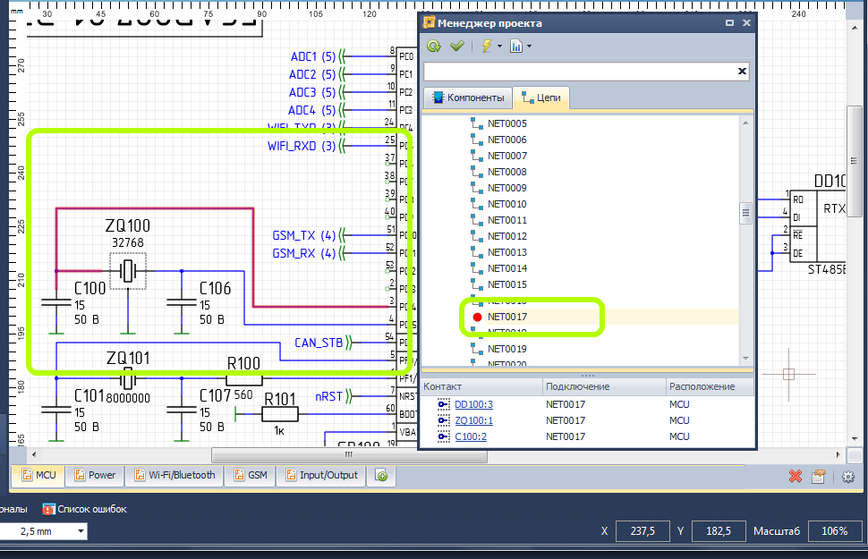Screen dimensions: 868x559
Task: Select NET0015 in the nets list
Action: tap(507, 284)
